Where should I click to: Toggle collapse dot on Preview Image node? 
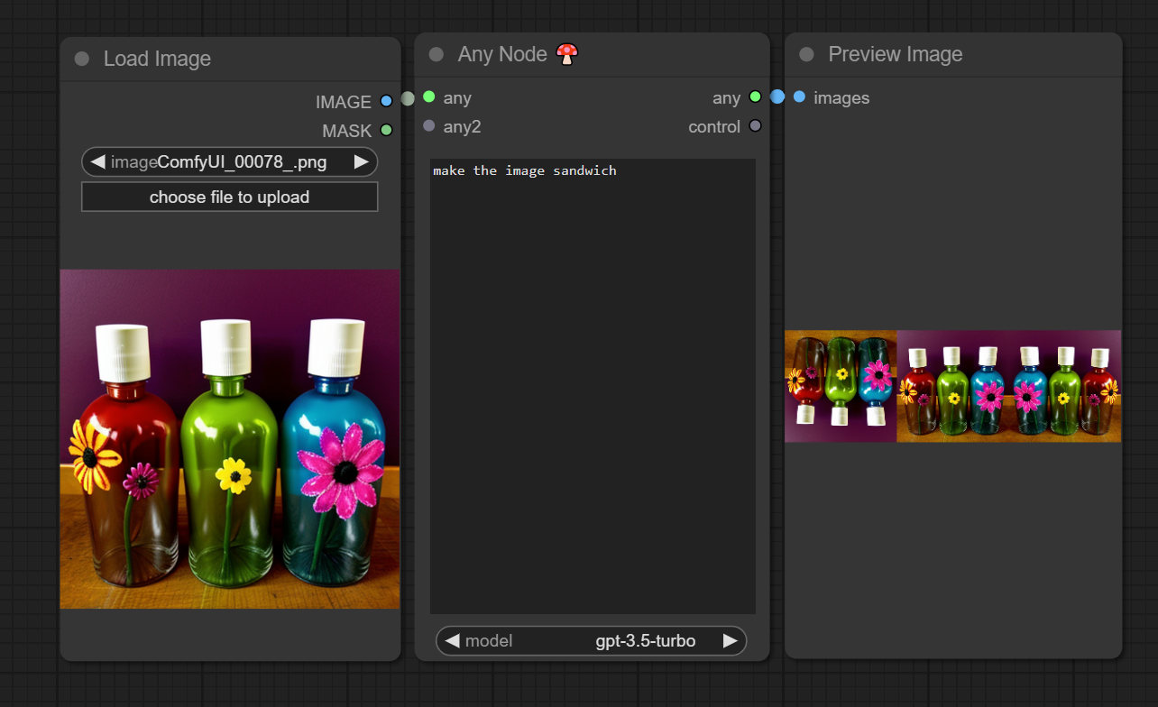807,54
